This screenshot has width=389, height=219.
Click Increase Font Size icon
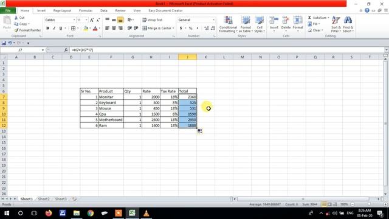coord(92,20)
